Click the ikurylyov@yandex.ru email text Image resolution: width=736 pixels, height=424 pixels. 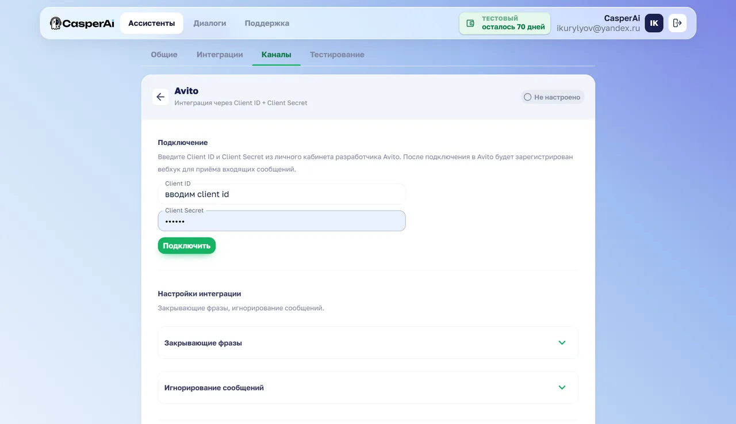tap(598, 28)
